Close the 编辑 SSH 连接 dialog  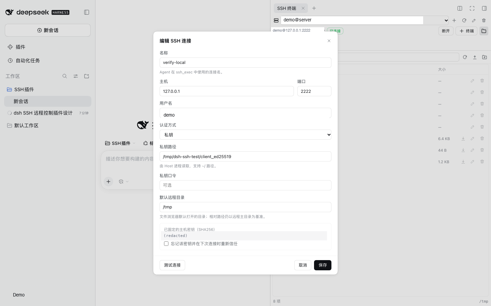click(x=329, y=41)
